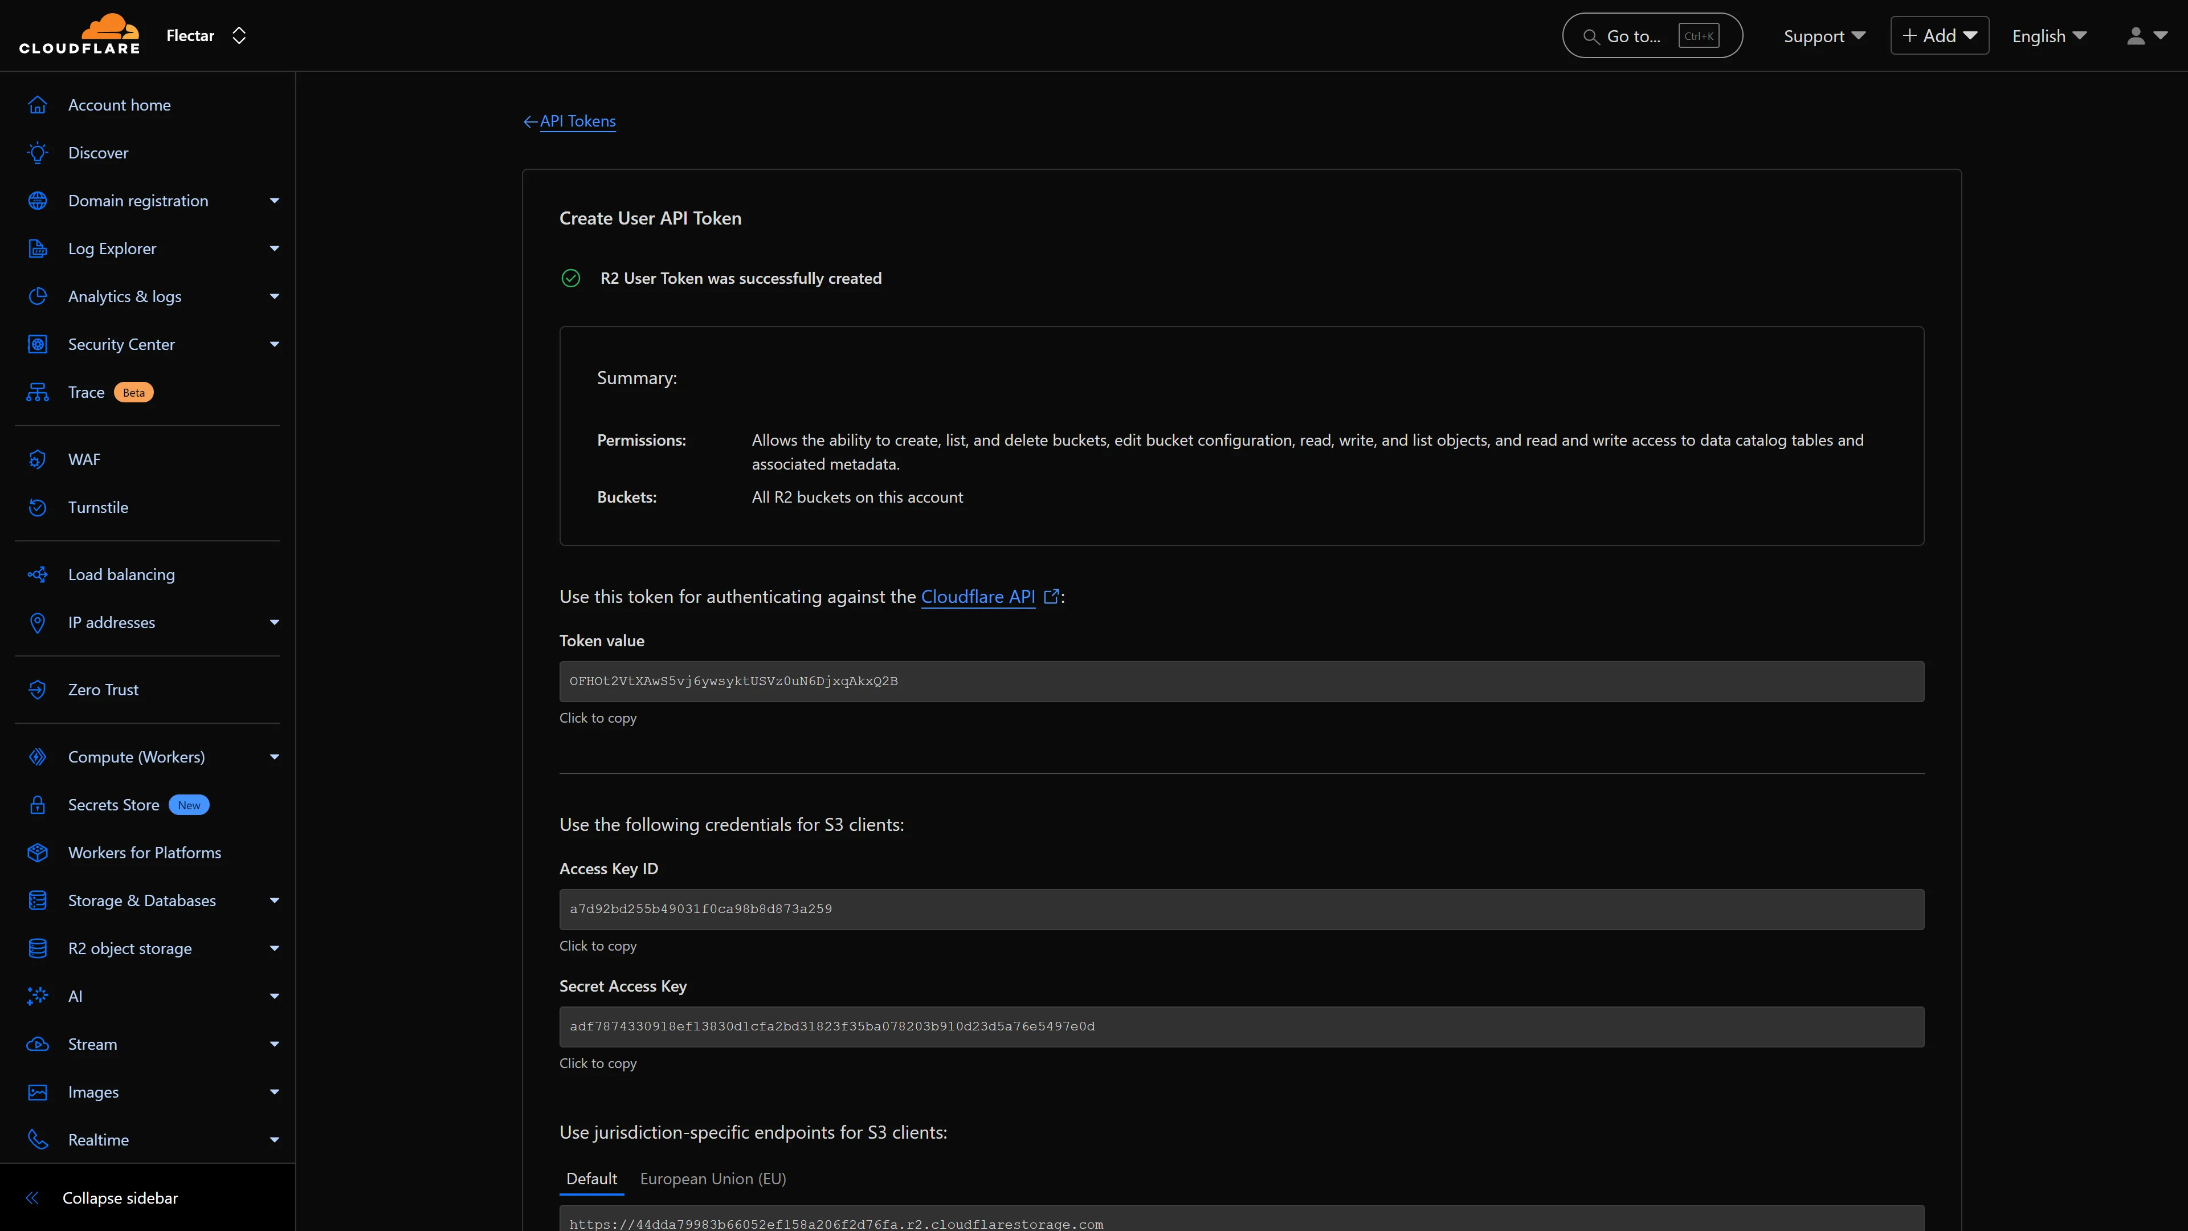Click the Load balancing icon
This screenshot has height=1231, width=2188.
point(38,575)
